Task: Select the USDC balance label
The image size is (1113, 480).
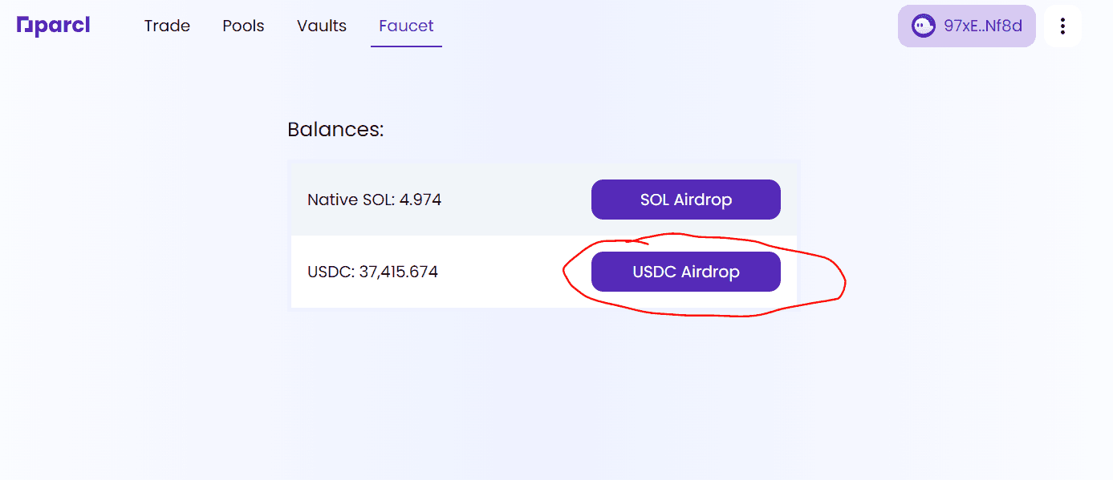Action: 331,272
